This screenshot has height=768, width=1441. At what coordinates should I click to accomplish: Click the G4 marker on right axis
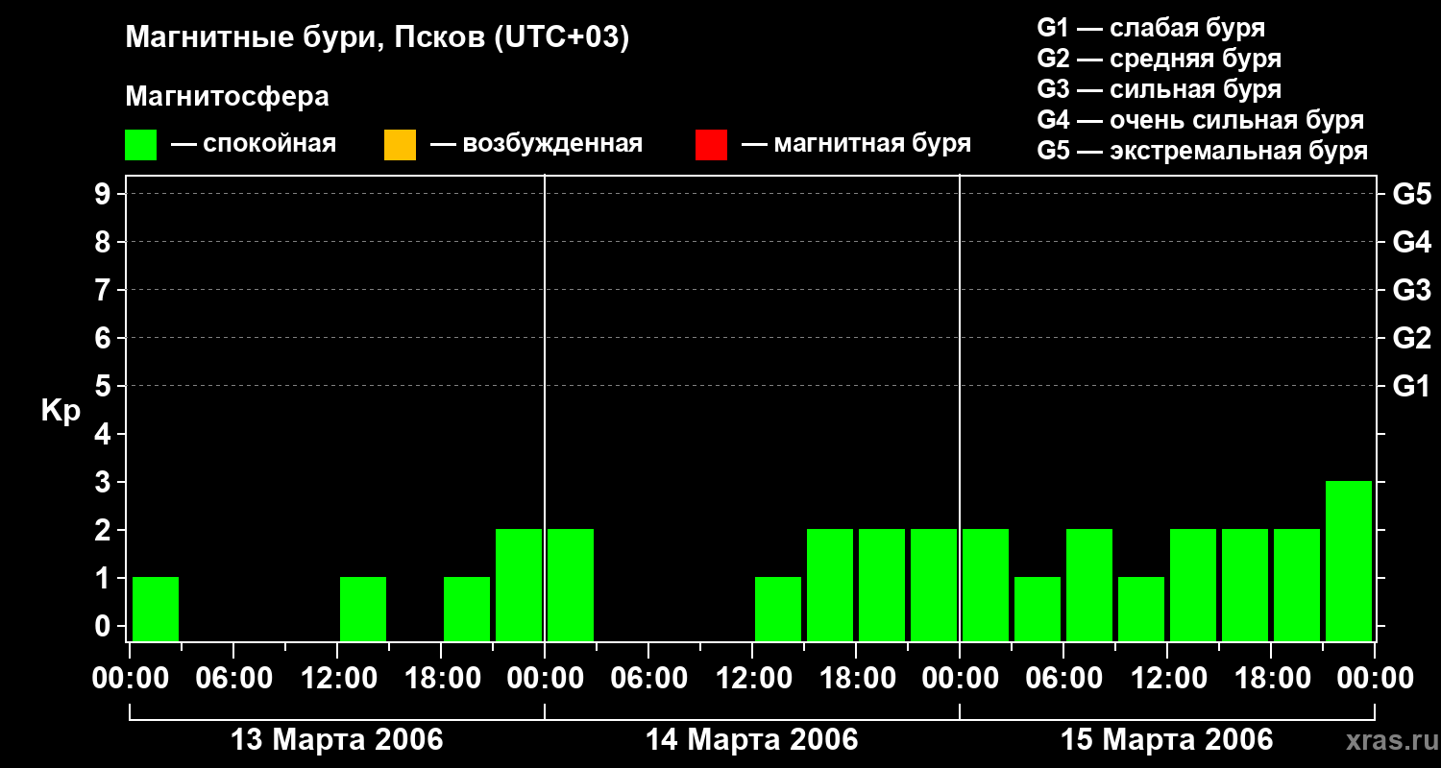point(1411,242)
